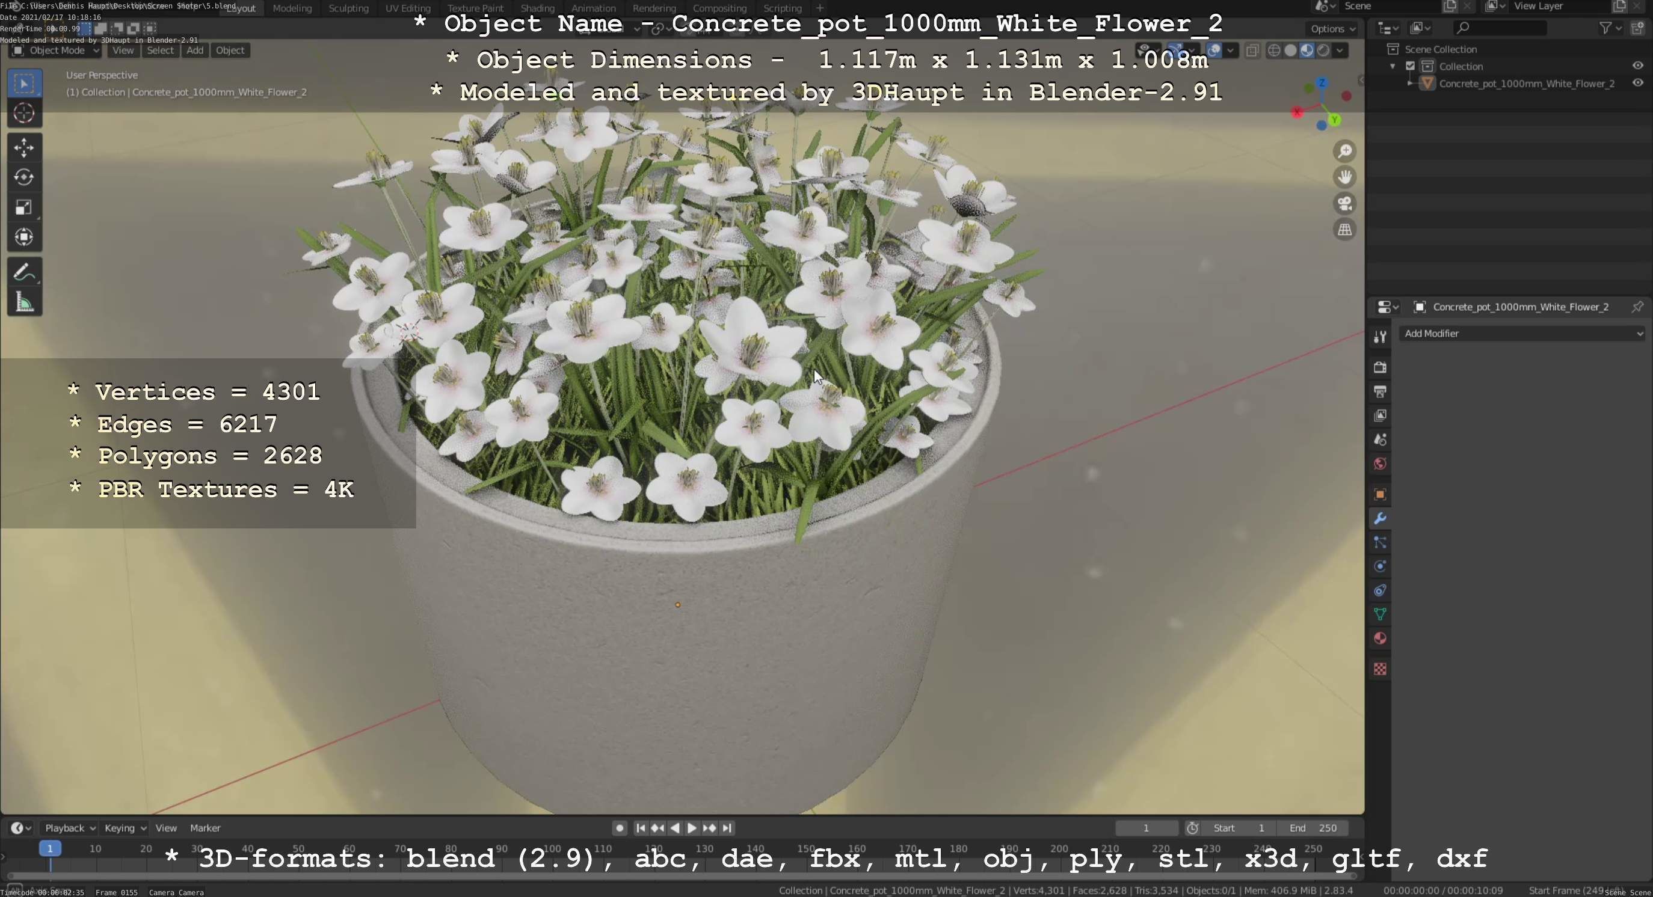Open the Keying dropdown
The image size is (1653, 897).
coord(125,828)
